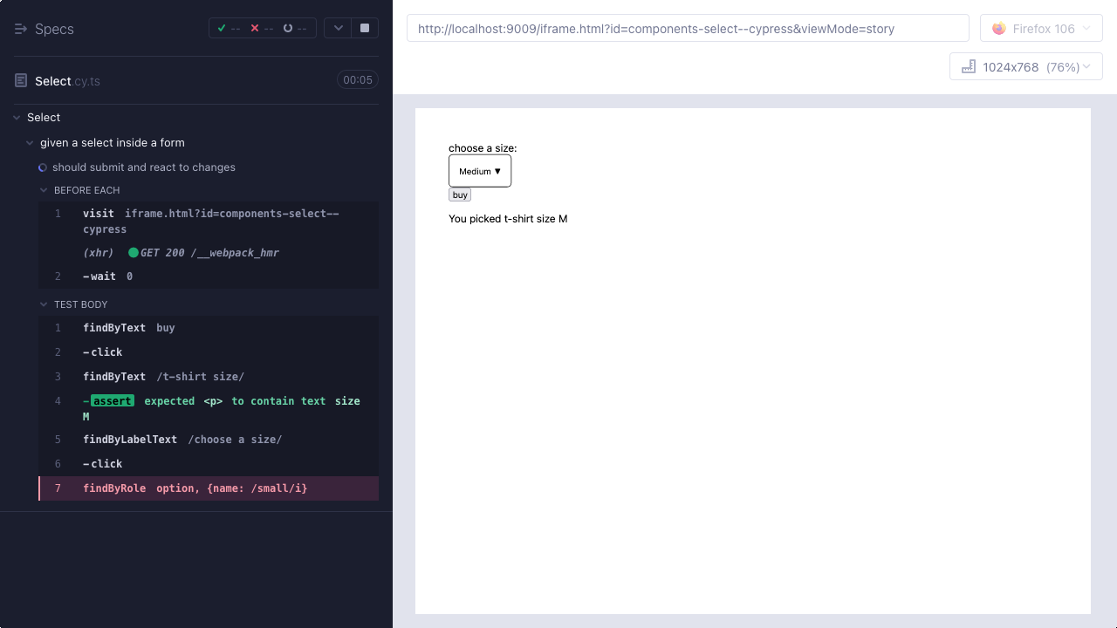Click the pending-tests circle icon
This screenshot has width=1117, height=628.
tap(288, 27)
